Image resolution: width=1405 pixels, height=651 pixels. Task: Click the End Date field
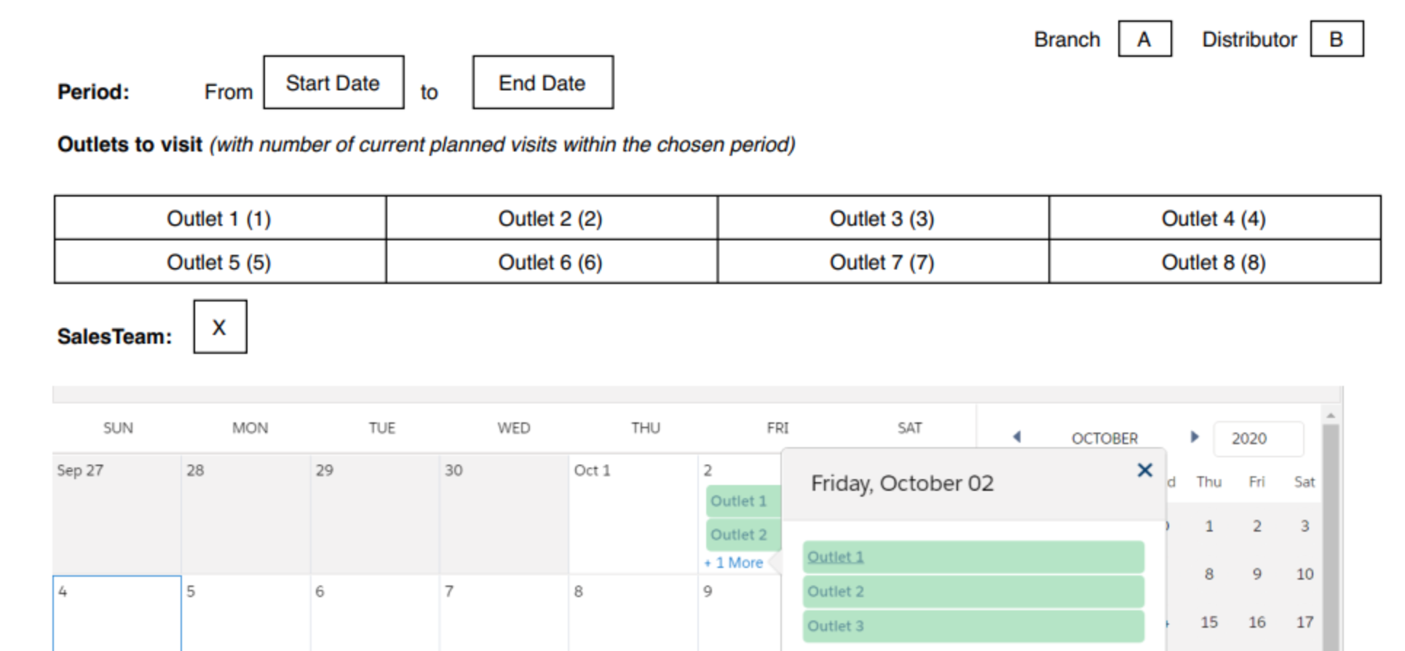(x=542, y=83)
